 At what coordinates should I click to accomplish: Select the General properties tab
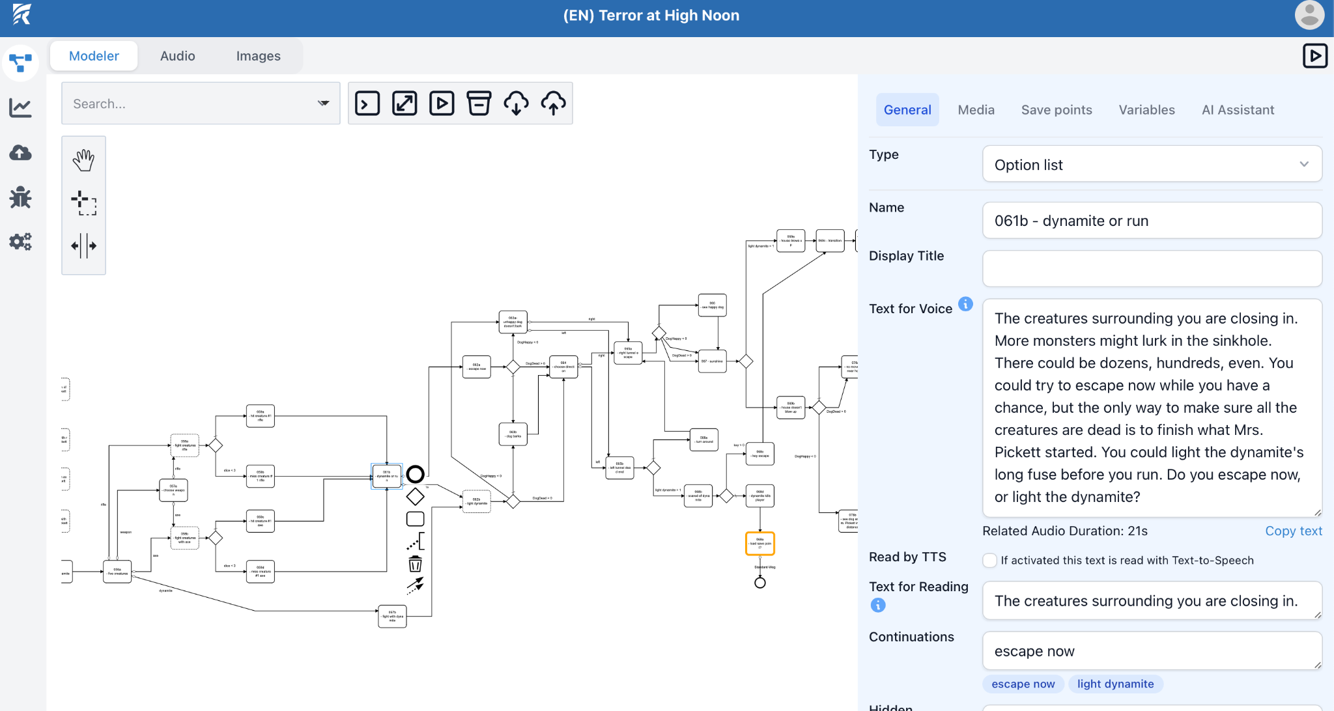click(907, 110)
